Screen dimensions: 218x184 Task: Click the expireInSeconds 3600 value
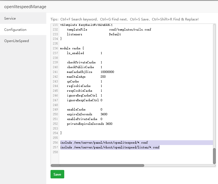(x=104, y=114)
